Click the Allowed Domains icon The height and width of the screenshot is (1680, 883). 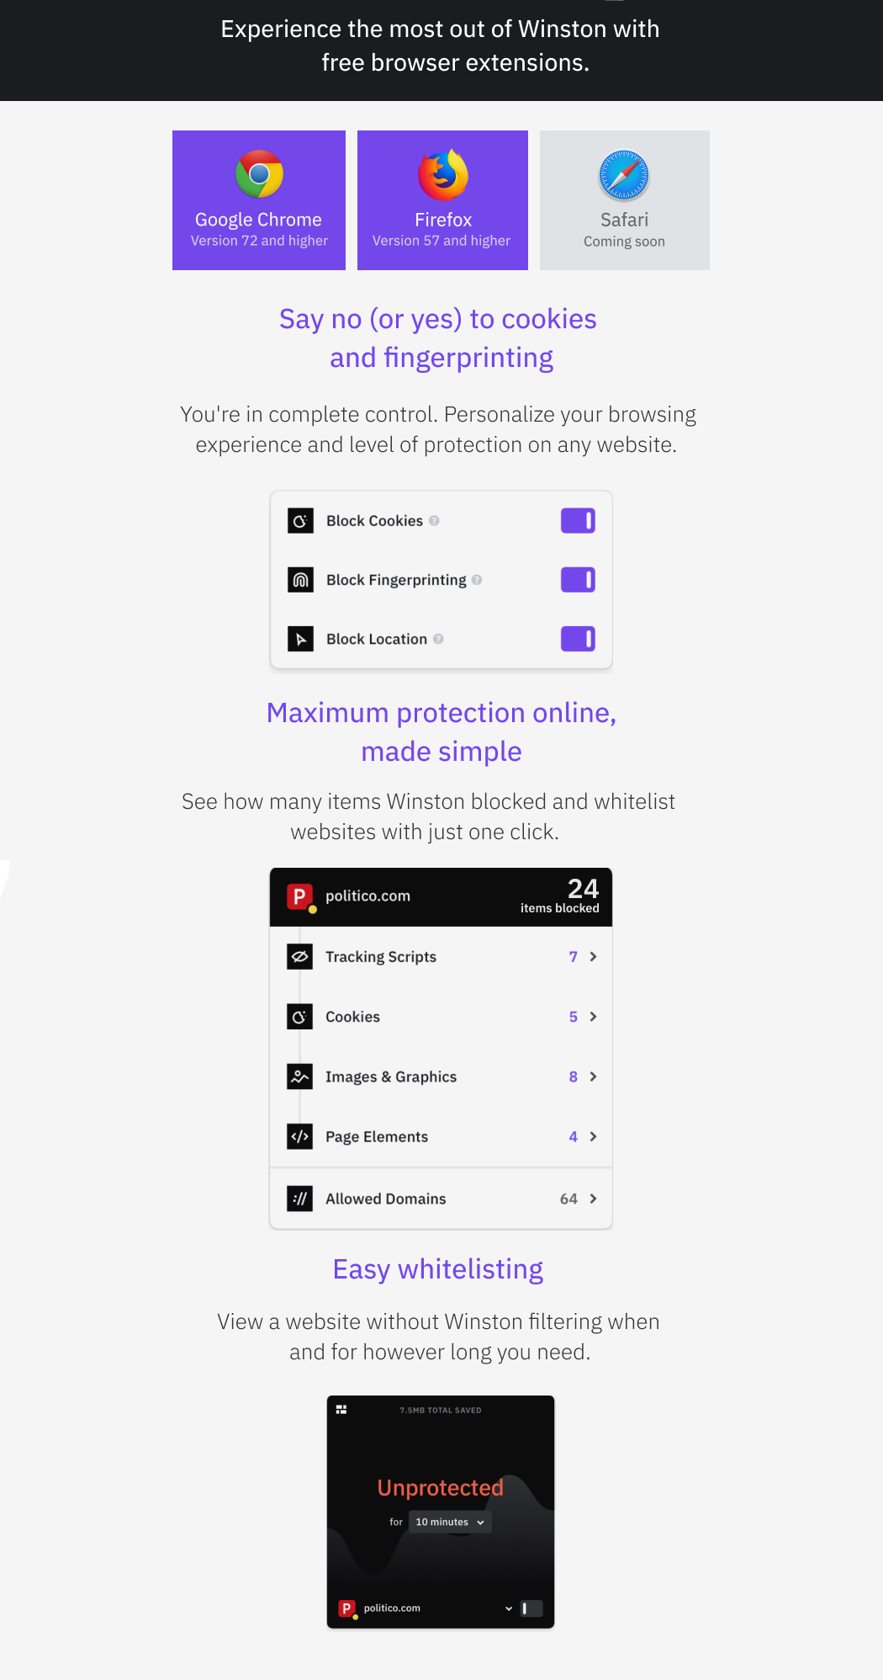299,1198
